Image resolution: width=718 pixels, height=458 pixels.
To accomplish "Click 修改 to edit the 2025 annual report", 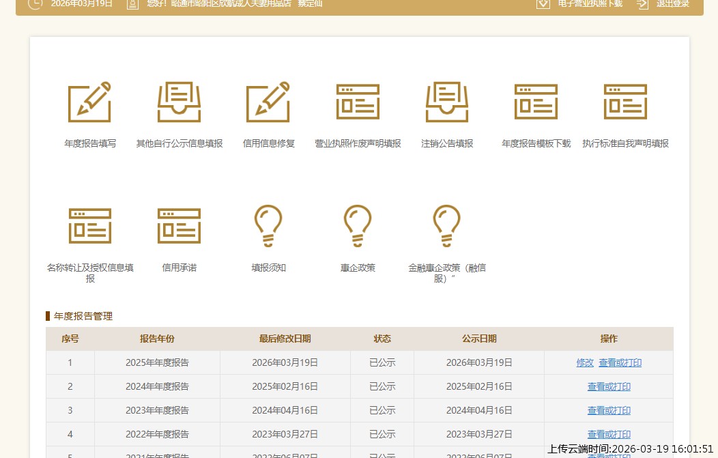I will tap(585, 362).
